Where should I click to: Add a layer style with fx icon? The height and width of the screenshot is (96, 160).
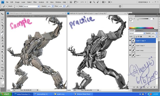[x=137, y=87]
